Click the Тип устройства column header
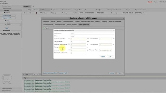 click(x=78, y=10)
